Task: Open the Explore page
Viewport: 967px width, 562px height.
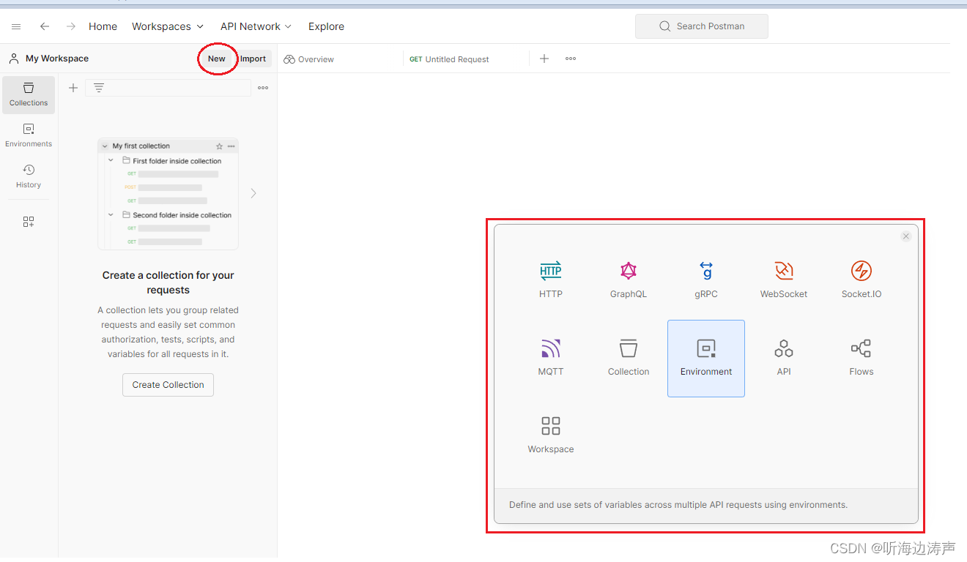Action: coord(326,26)
